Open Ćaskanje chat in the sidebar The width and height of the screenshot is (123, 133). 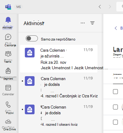point(8,37)
